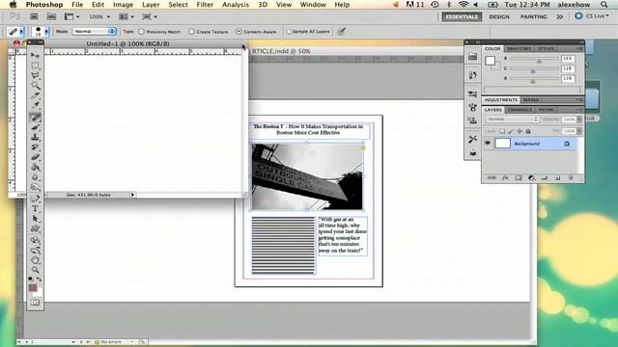Open the layer Opacity dropdown
This screenshot has width=618, height=347.
[579, 119]
